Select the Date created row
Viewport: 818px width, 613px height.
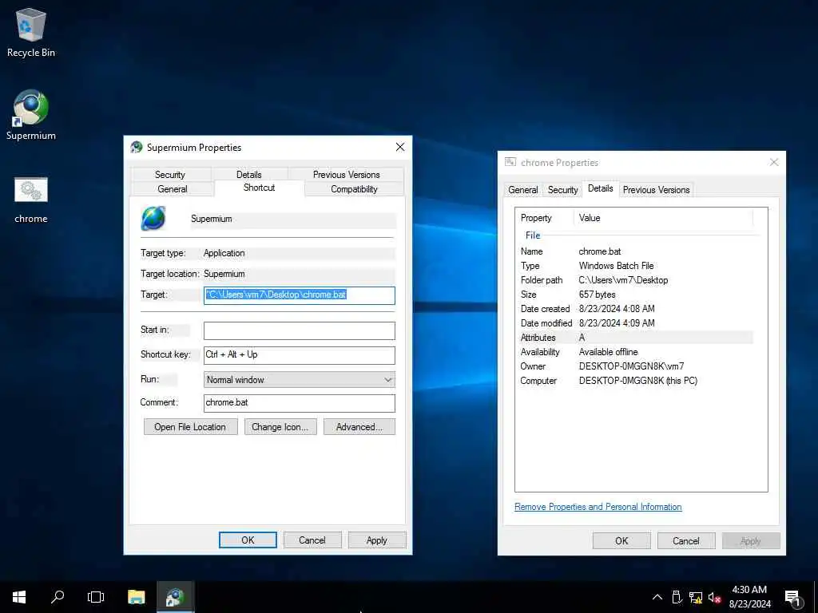pos(637,309)
